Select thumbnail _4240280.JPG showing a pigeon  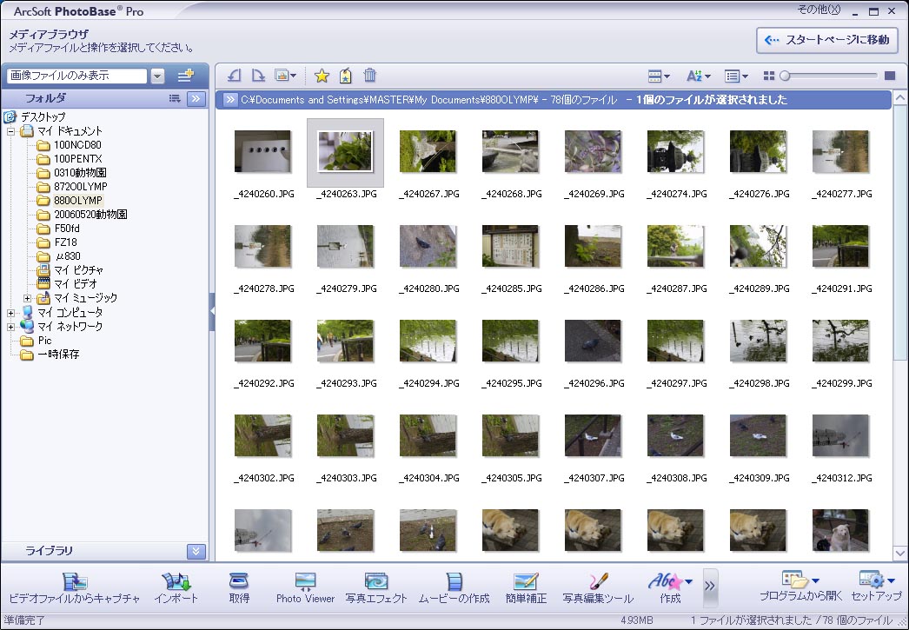pos(428,246)
